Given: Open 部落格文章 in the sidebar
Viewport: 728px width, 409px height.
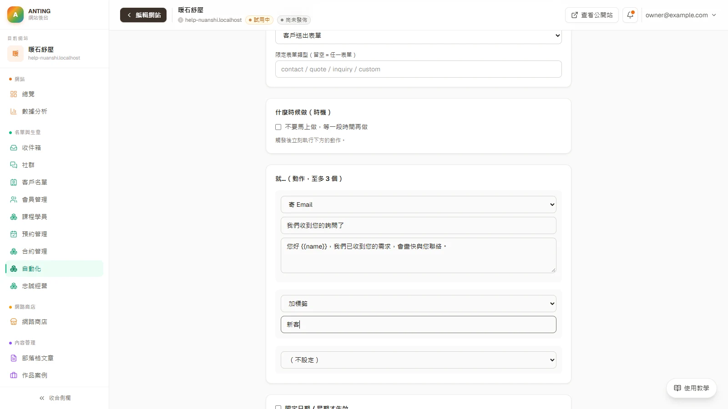Looking at the screenshot, I should (x=55, y=358).
